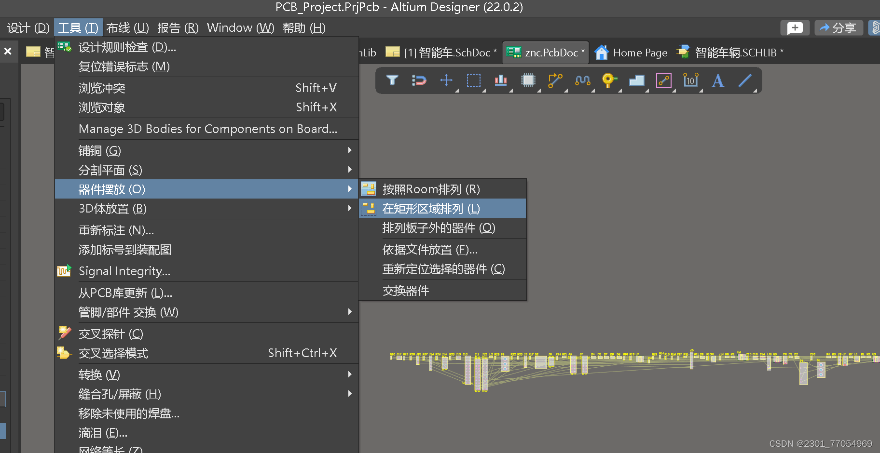Select the place string A icon
The width and height of the screenshot is (880, 453).
718,80
